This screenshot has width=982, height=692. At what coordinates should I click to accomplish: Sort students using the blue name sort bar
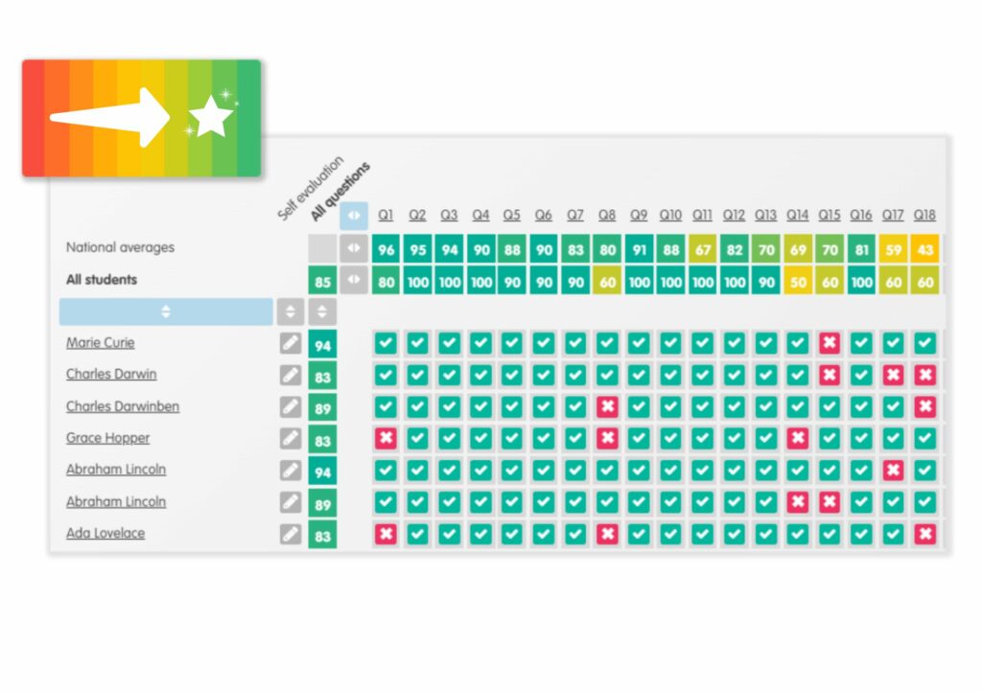point(166,311)
